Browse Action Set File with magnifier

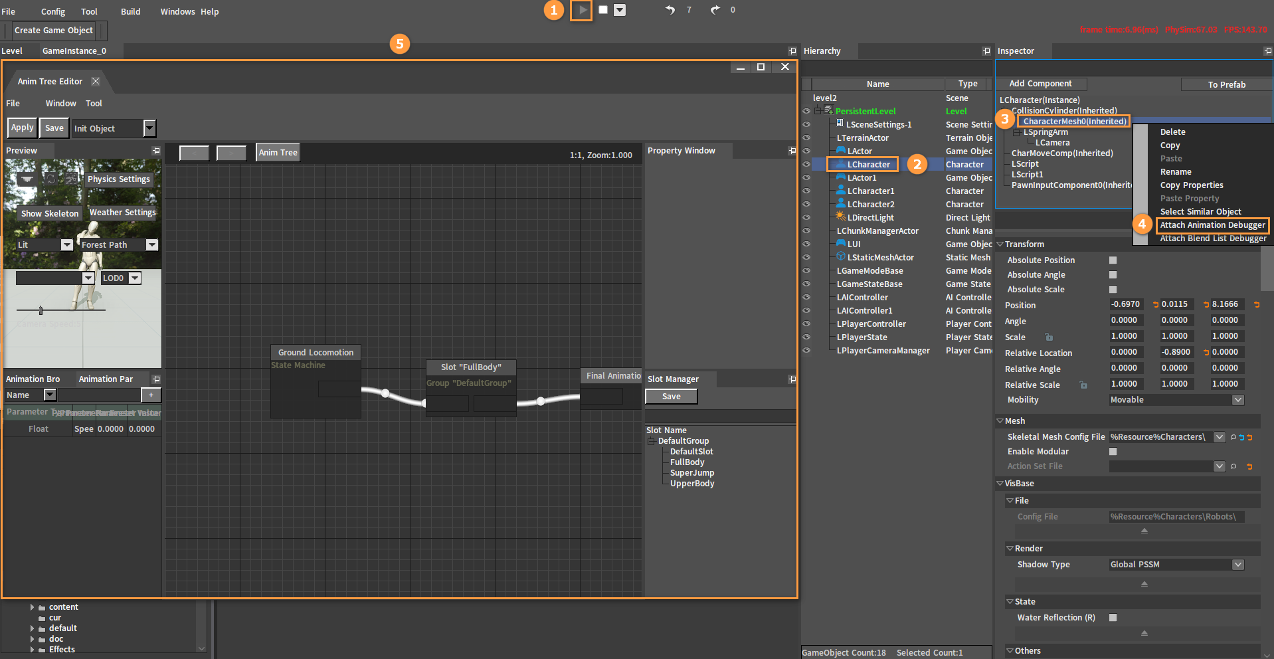click(x=1233, y=466)
